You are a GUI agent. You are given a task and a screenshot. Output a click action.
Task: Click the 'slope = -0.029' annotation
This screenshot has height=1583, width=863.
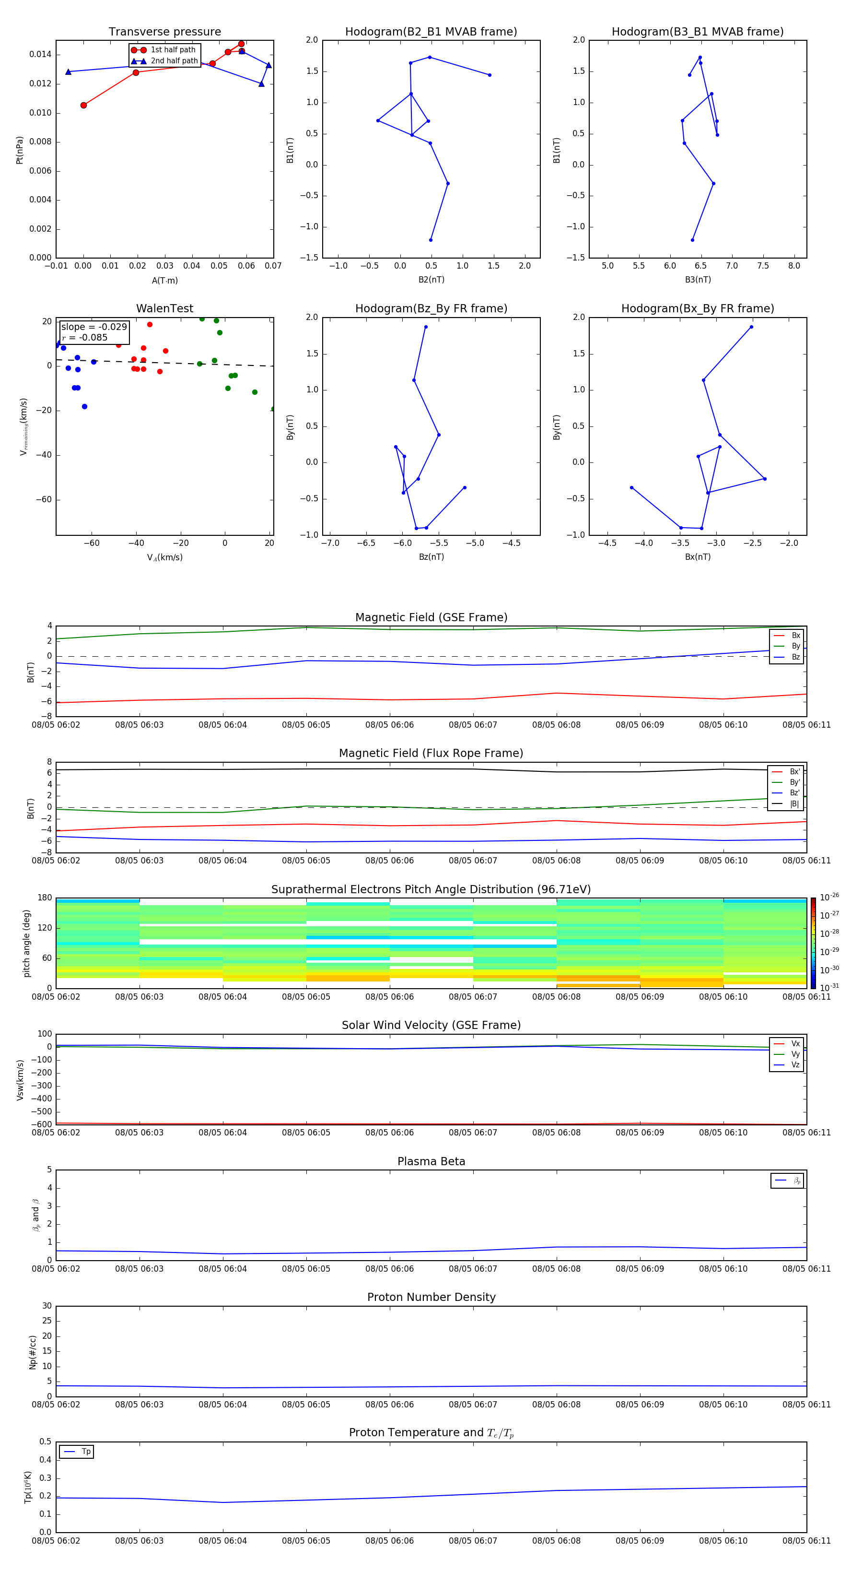pyautogui.click(x=94, y=327)
